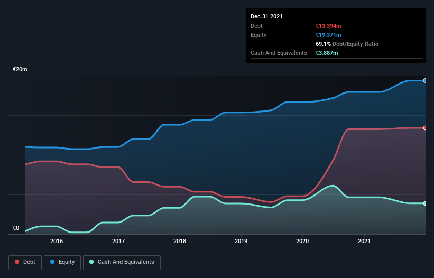
Task: Click the 2016 x-axis label
Action: pyautogui.click(x=57, y=241)
